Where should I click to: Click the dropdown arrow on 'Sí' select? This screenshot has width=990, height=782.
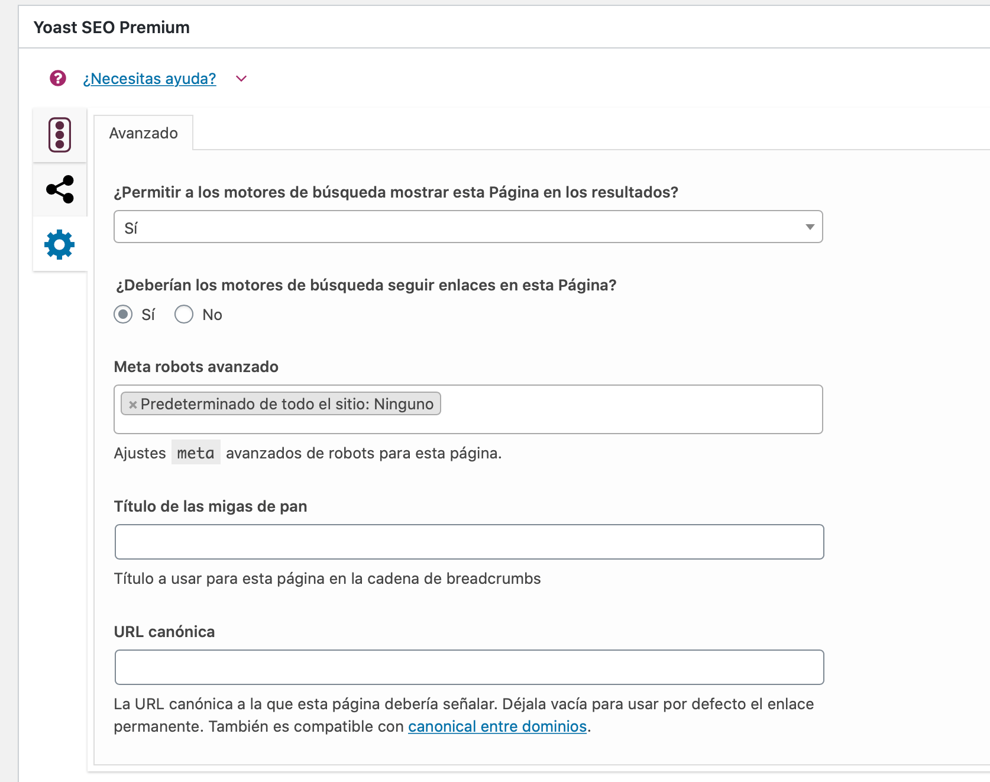(810, 227)
